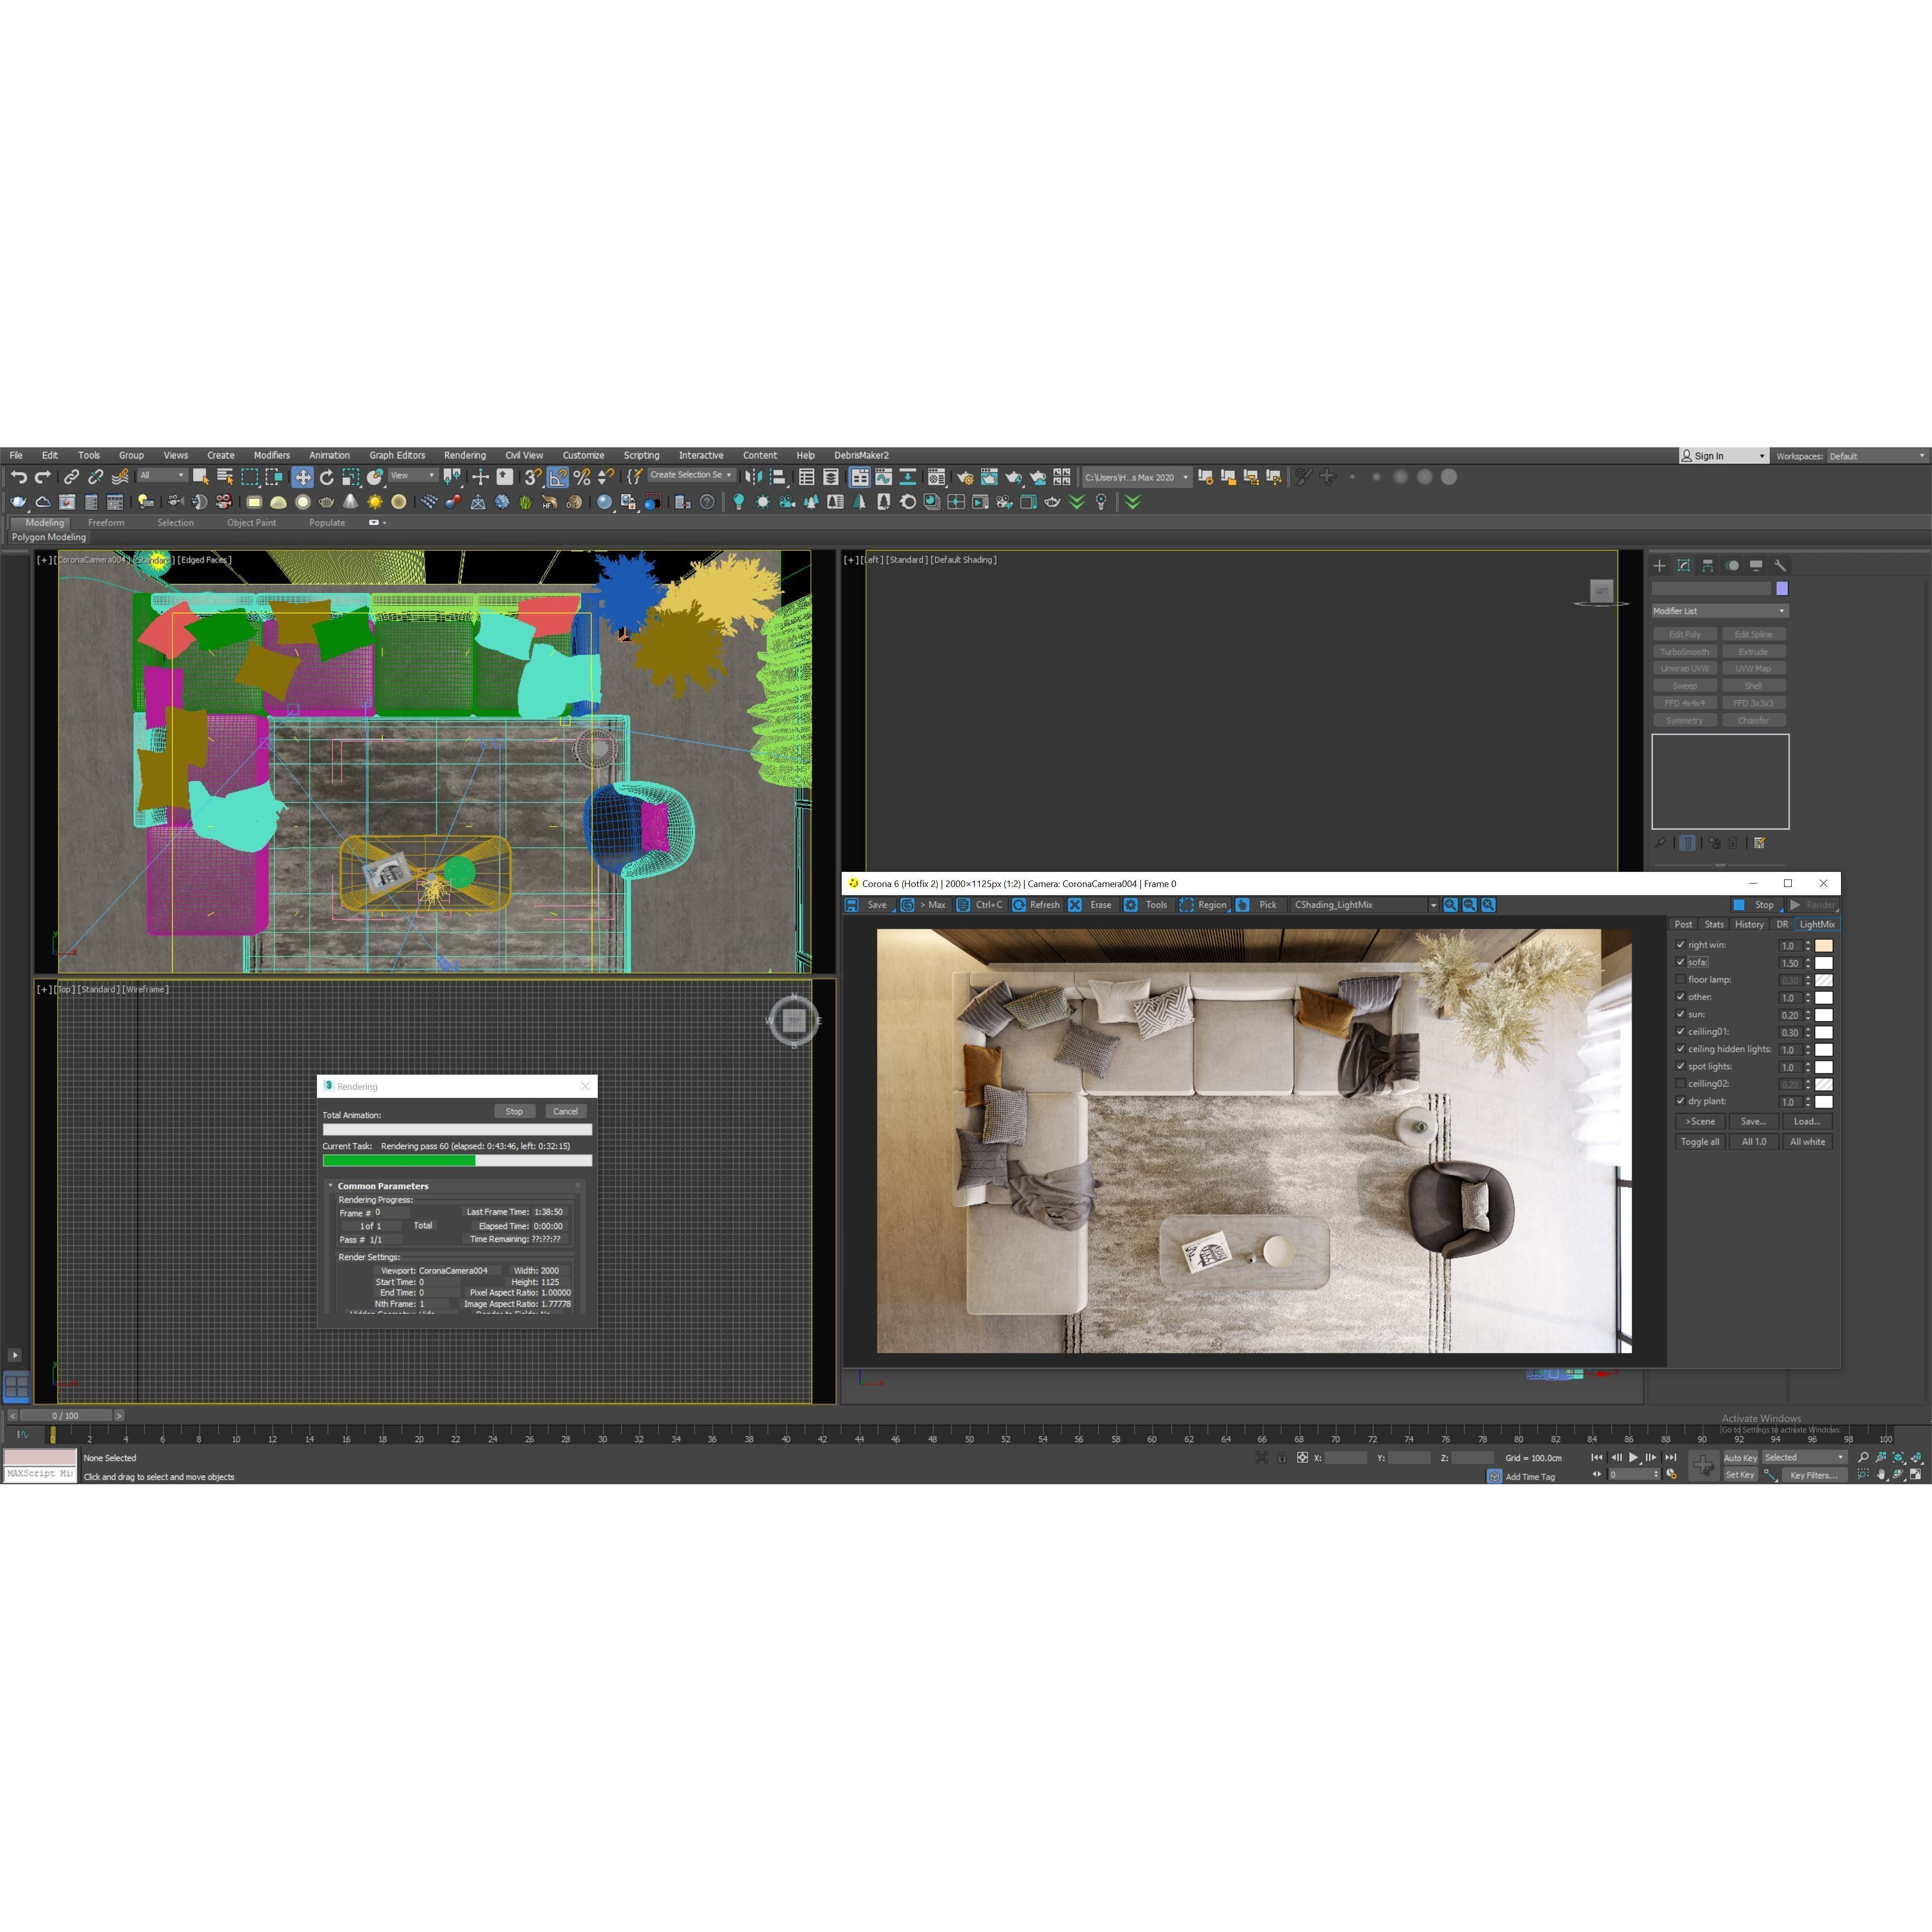Zoom in on Corona frame buffer
The width and height of the screenshot is (1932, 1932).
click(1450, 905)
